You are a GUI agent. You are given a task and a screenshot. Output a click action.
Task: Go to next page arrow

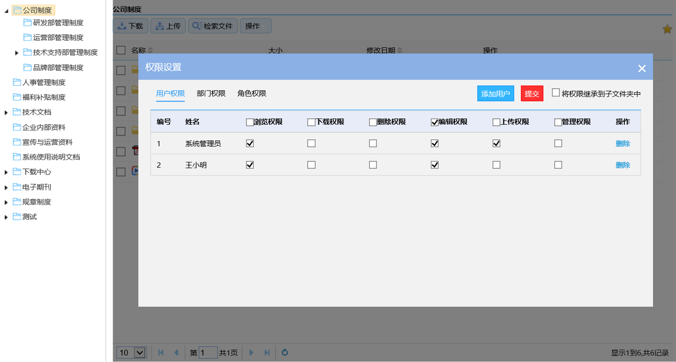coord(251,353)
